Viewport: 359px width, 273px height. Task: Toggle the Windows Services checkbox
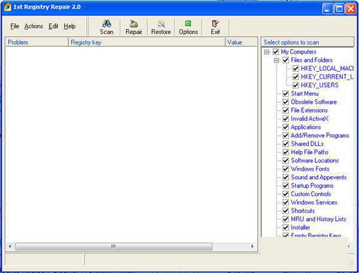(285, 203)
